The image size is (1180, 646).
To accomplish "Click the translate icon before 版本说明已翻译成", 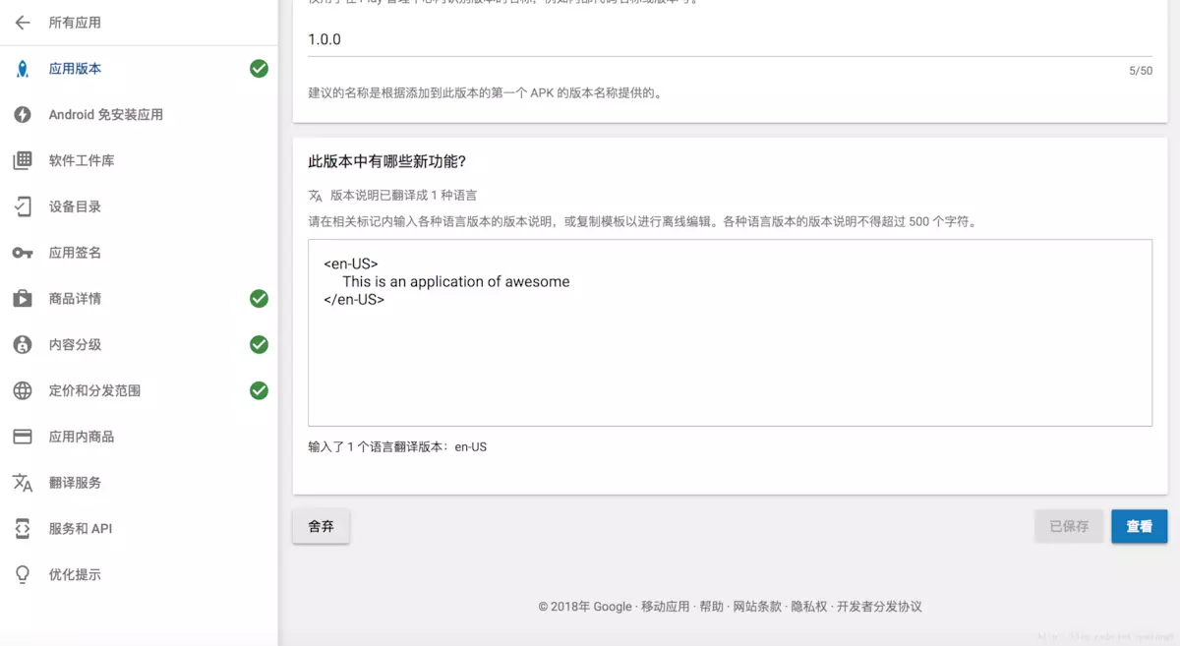I will pos(315,195).
